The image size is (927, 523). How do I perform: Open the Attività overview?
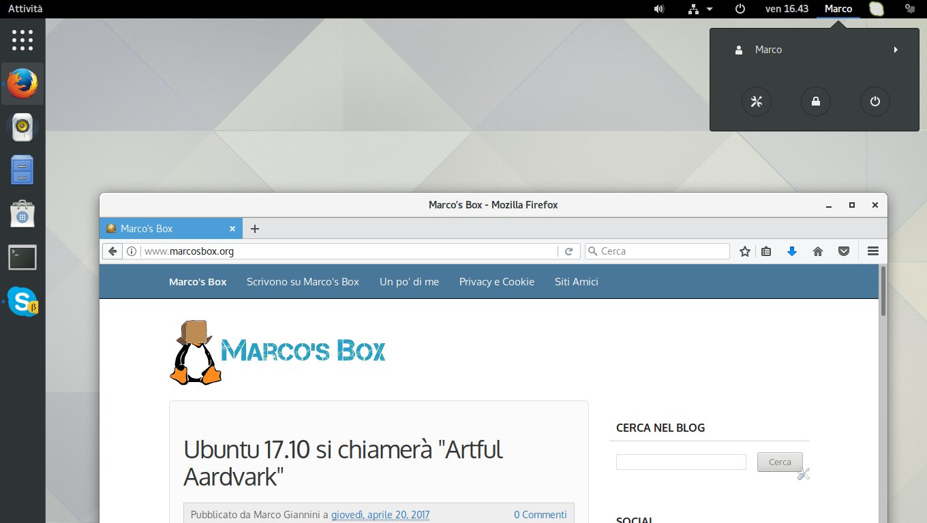(x=25, y=9)
